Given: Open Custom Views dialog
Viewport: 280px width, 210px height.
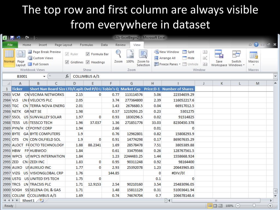Looking at the screenshot, I should [x=40, y=58].
